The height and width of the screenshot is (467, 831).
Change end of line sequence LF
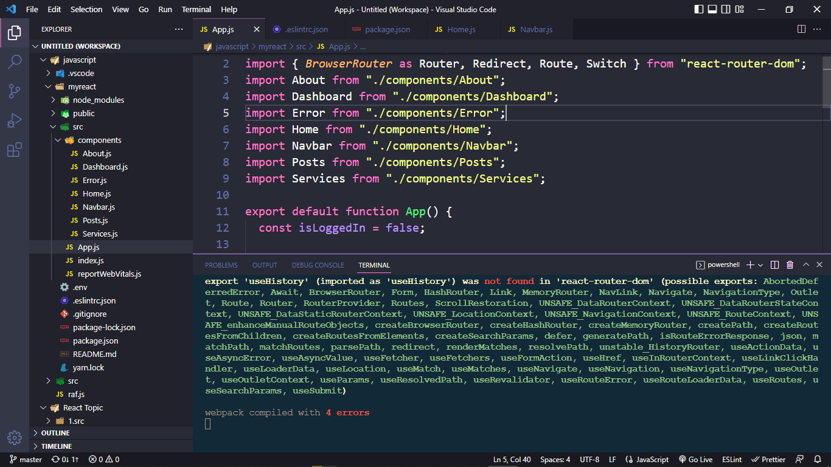613,460
